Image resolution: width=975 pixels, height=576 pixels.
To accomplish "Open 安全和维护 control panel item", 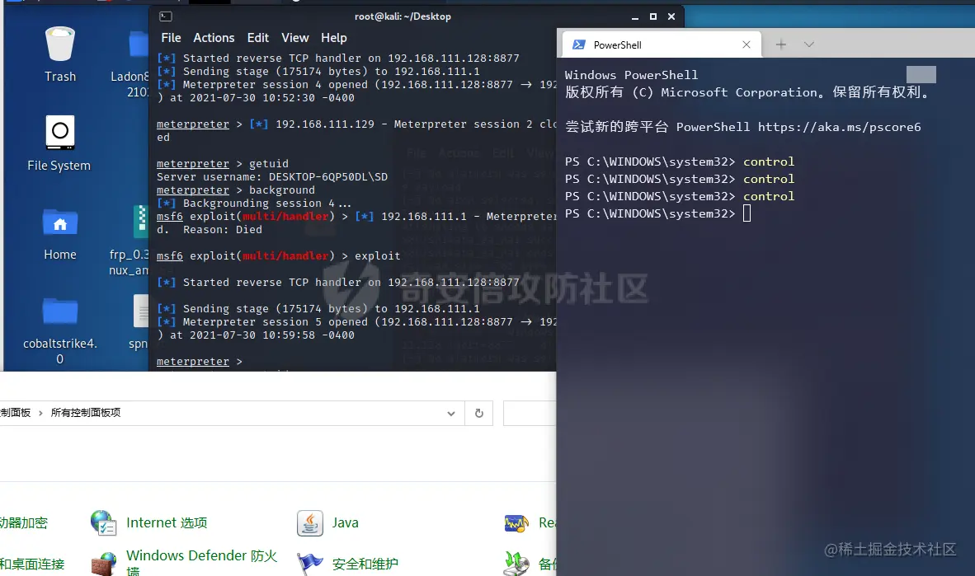I will point(365,564).
